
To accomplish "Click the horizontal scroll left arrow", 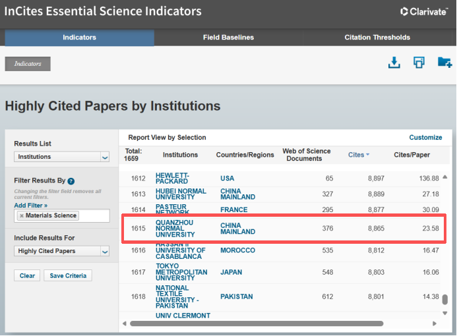I will coord(125,323).
